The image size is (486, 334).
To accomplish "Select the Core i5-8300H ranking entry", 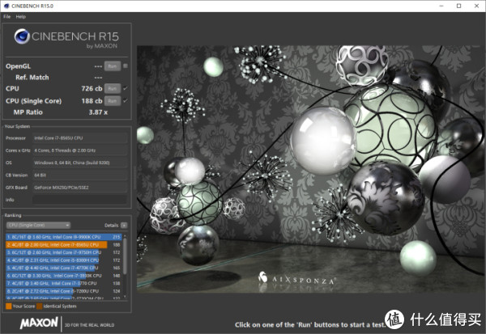I will 63,260.
